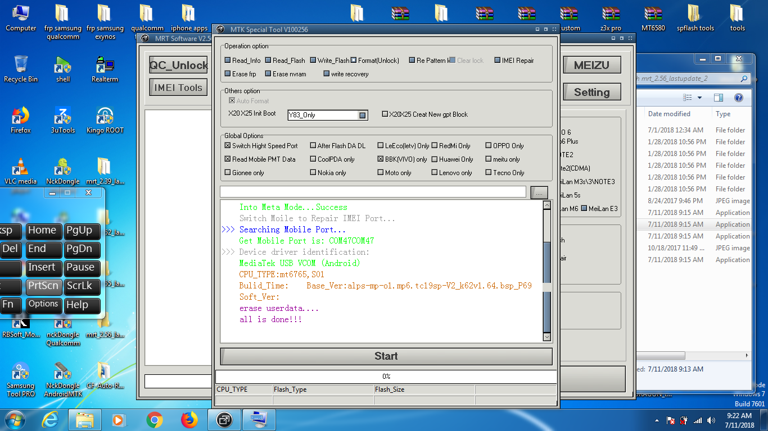This screenshot has width=768, height=431.
Task: Open the MT6580 archive icon
Action: point(653,17)
